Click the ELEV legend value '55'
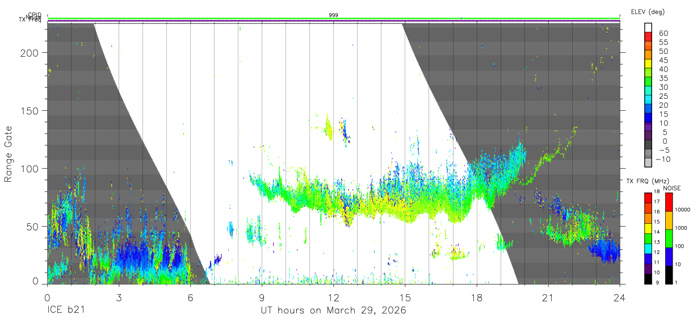Screen dimensions: 697x322 tap(664, 42)
